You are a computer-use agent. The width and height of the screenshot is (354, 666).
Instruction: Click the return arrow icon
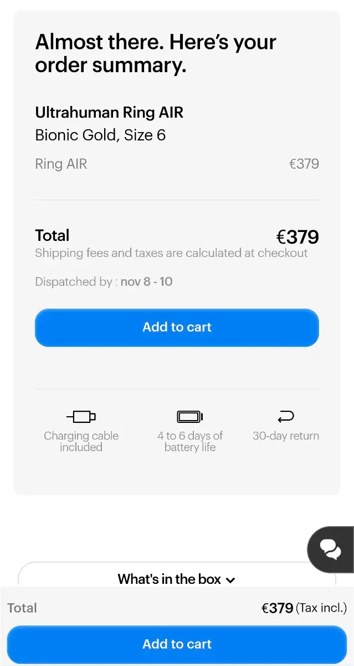tap(286, 416)
